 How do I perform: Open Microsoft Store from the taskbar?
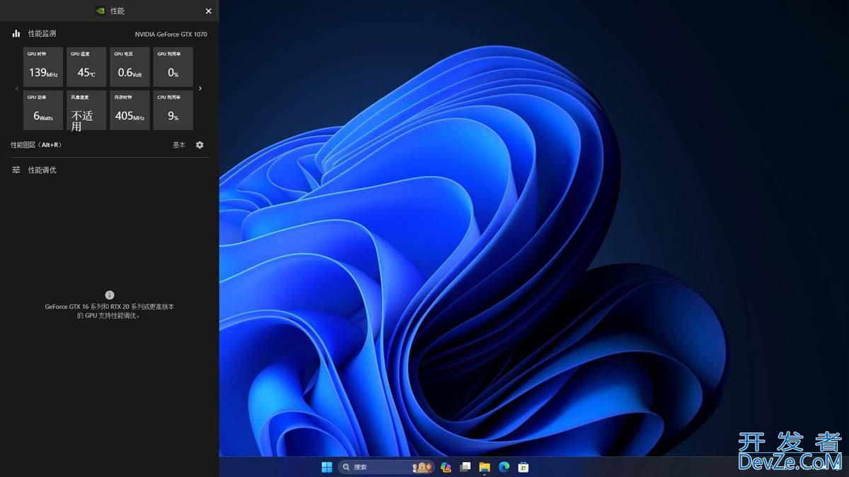click(x=524, y=467)
